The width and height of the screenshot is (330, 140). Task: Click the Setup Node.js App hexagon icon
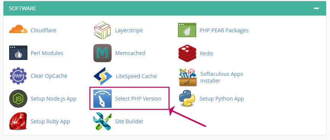tap(18, 99)
